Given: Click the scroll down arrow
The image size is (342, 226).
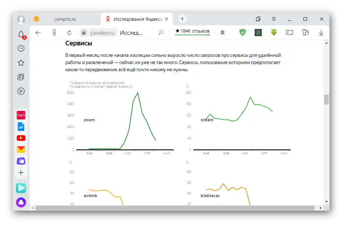Looking at the screenshot, I should pos(326,202).
